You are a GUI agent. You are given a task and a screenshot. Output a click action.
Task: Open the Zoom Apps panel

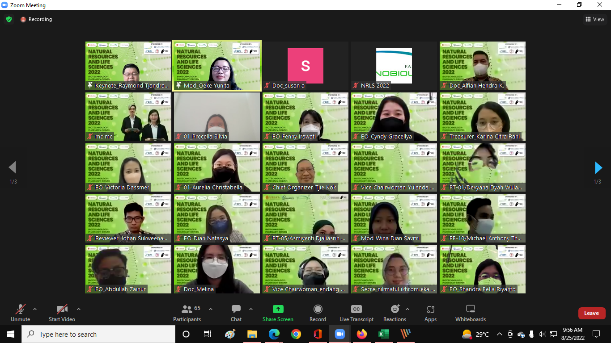430,313
